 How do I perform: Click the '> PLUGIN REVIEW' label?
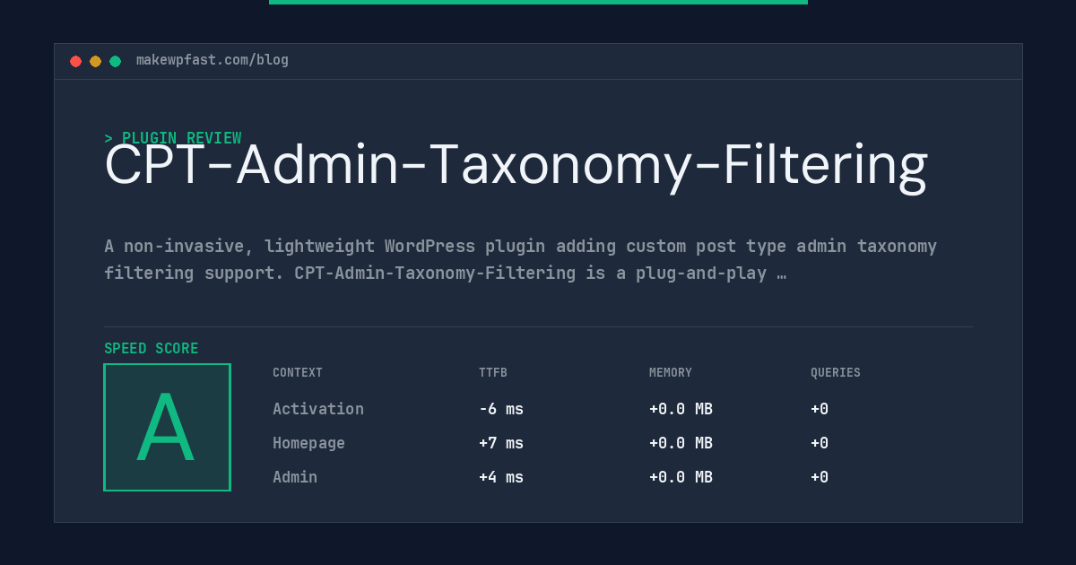click(173, 138)
